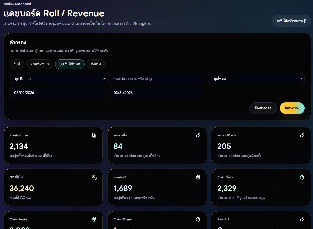313x229 pixels.
Task: Click the ใช้ตัวกรอง apply filter button
Action: pyautogui.click(x=292, y=108)
